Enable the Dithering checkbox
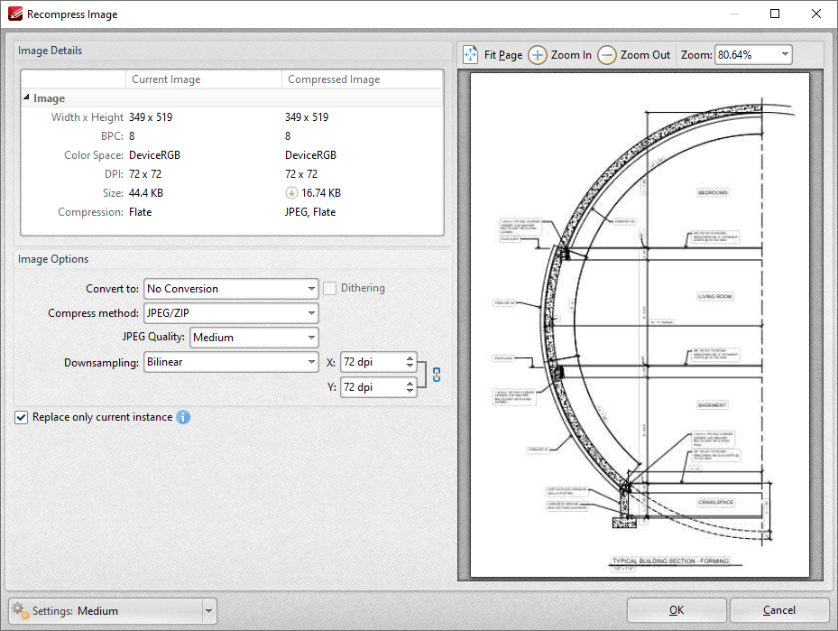 [x=330, y=289]
